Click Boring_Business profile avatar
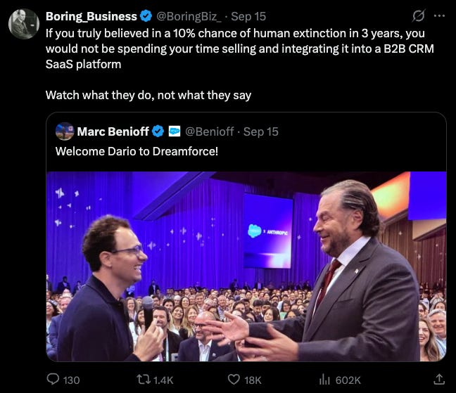 coord(23,23)
